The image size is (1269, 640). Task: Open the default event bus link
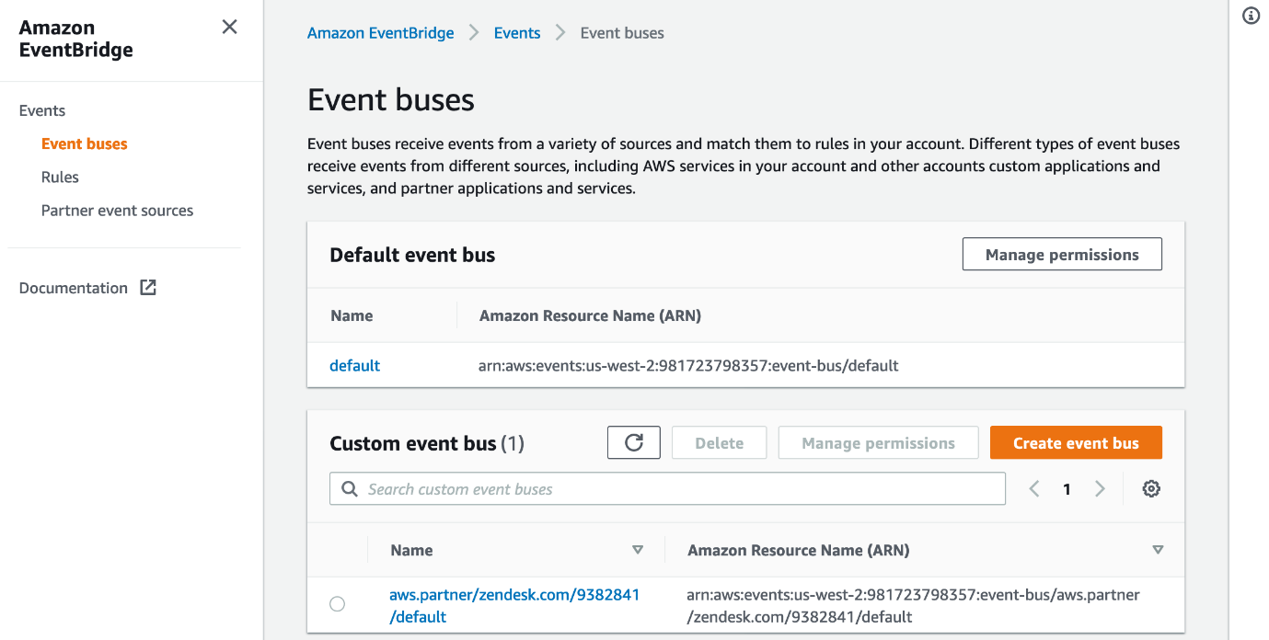coord(354,366)
